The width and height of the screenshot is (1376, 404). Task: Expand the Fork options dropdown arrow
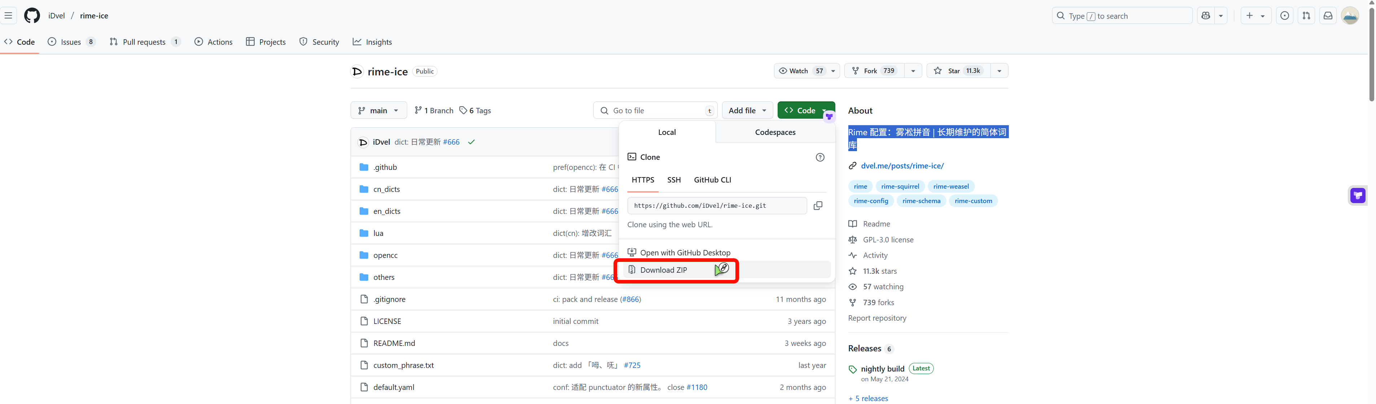coord(913,71)
